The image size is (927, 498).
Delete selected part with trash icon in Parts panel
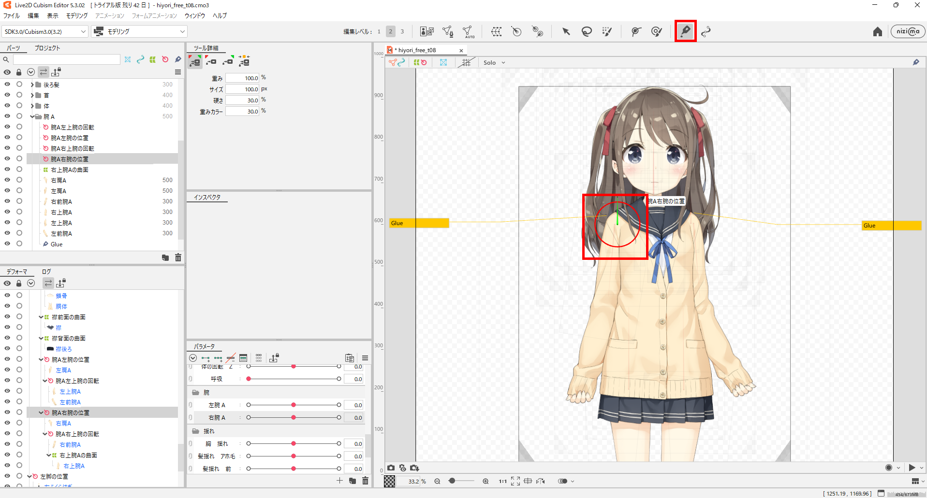click(178, 257)
